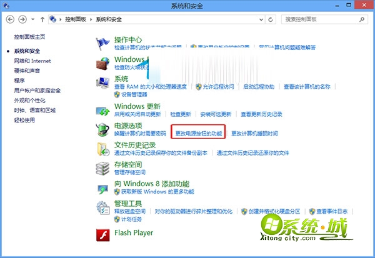This screenshot has width=375, height=258.
Task: Open 设备管理器 link
Action: coord(134,94)
